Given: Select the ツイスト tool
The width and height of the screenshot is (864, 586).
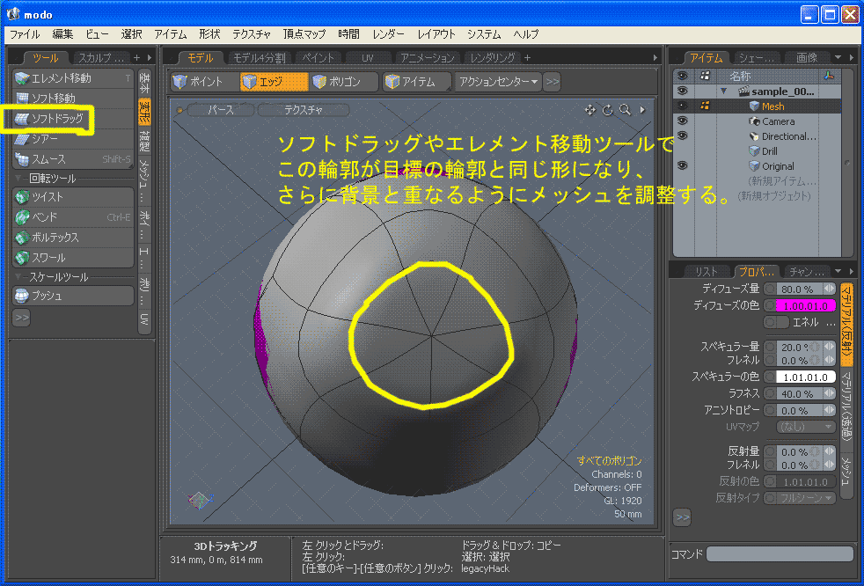Looking at the screenshot, I should 72,197.
